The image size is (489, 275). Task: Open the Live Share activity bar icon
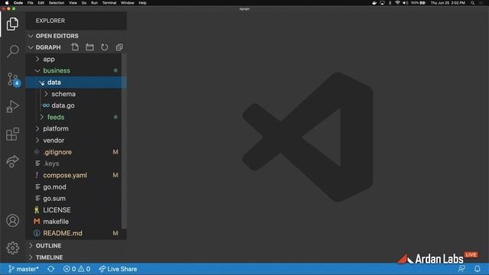coord(12,161)
